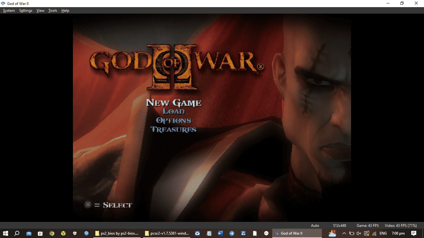This screenshot has height=238, width=424.
Task: Select Options in the game menu
Action: click(174, 121)
